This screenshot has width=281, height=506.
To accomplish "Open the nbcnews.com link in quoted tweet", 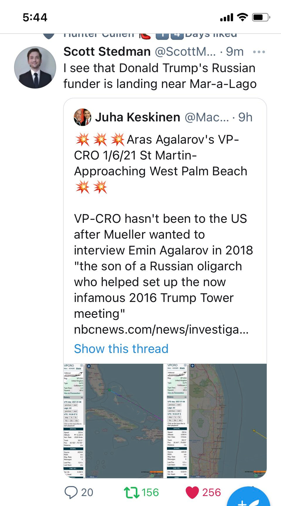I will (161, 330).
